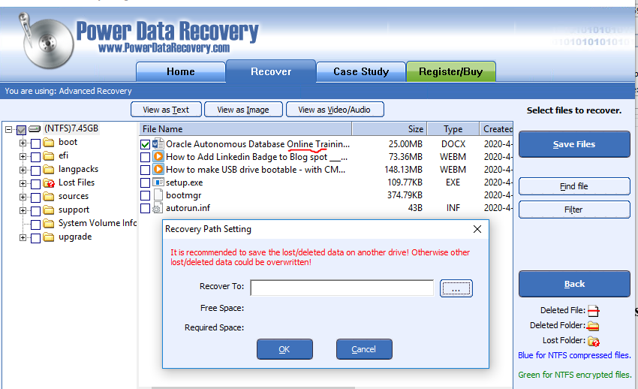Click the View as Text button

click(166, 110)
